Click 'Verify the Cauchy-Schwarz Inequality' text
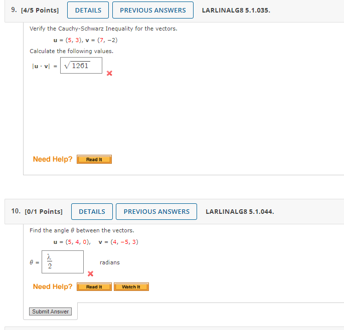 point(81,29)
